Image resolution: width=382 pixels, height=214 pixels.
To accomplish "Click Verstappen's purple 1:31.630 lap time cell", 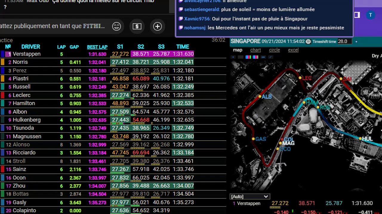I will pyautogui.click(x=183, y=54).
